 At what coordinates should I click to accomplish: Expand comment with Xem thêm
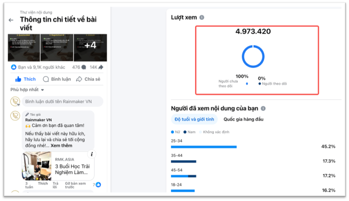point(61,146)
